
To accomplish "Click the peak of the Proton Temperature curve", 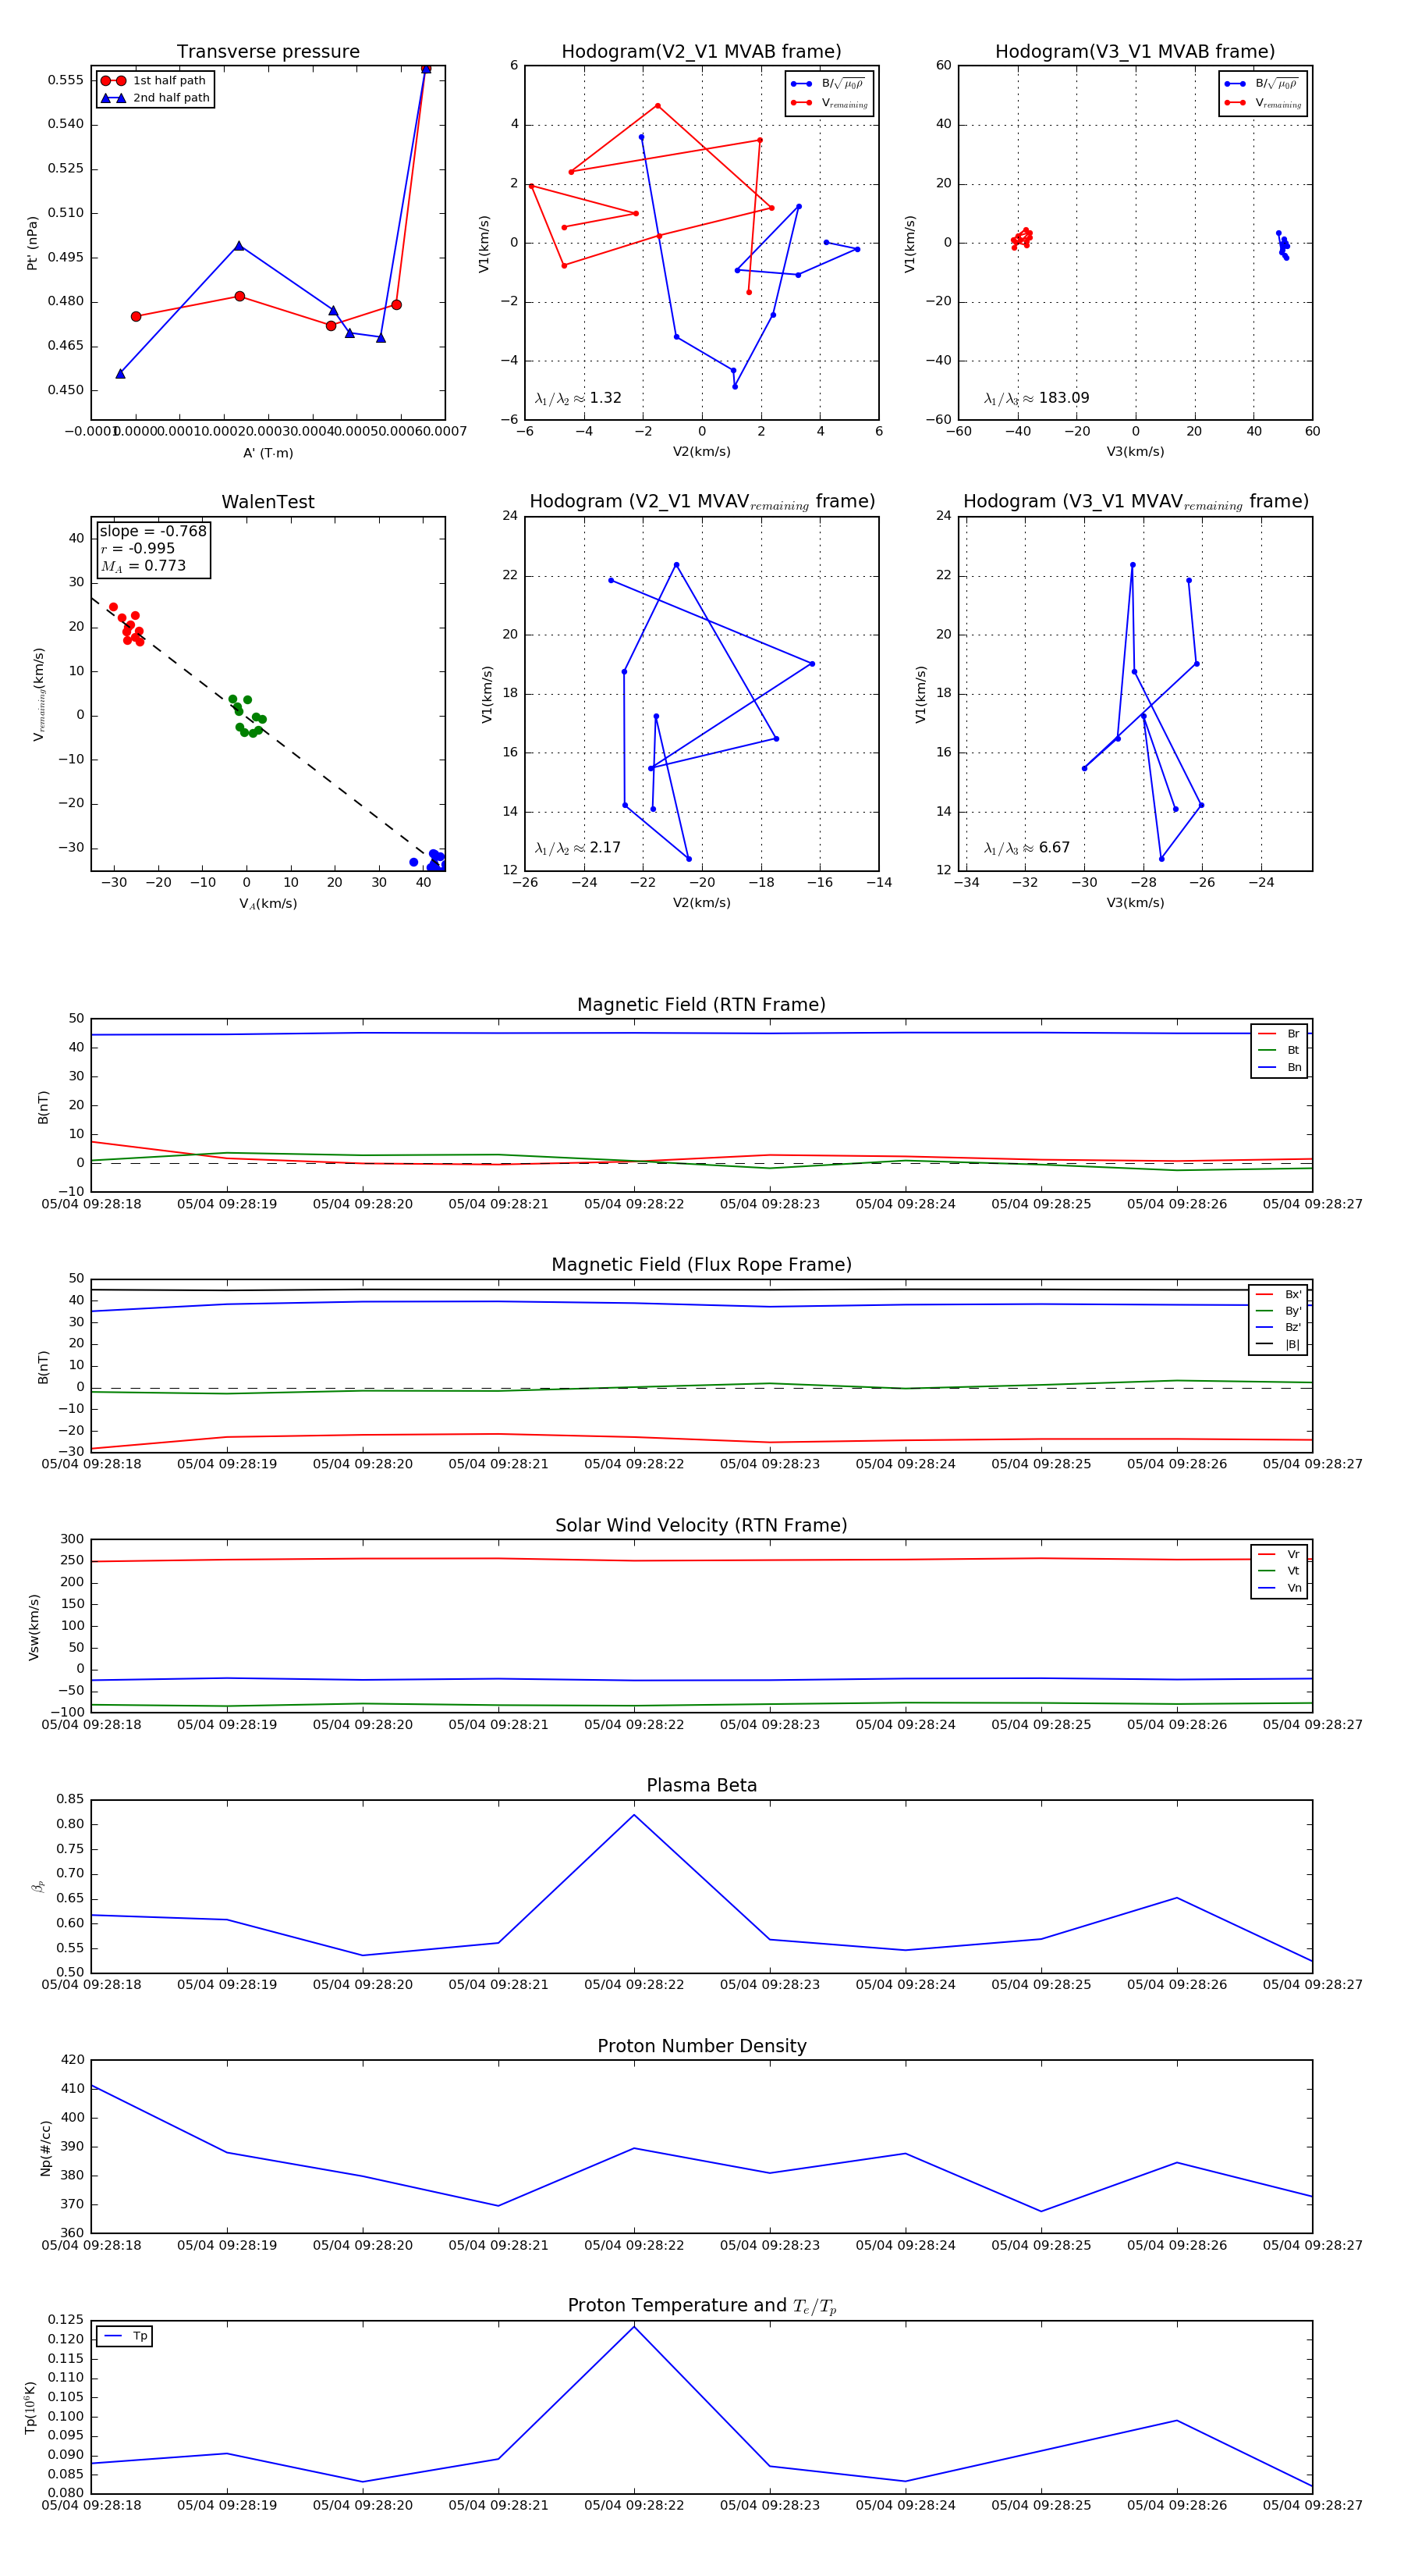I will pos(633,2327).
